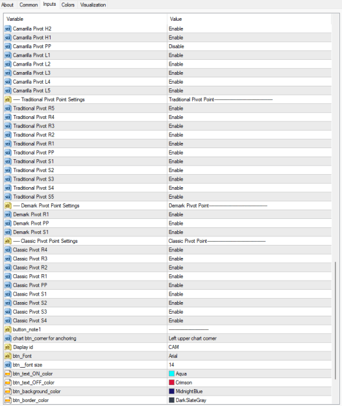The height and width of the screenshot is (406, 342).
Task: Select the Camarilla Pivot L2 row
Action: 167,64
